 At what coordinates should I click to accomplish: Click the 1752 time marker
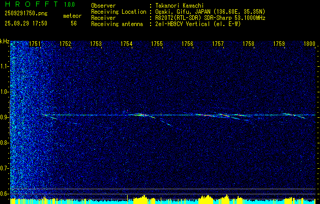click(x=66, y=44)
